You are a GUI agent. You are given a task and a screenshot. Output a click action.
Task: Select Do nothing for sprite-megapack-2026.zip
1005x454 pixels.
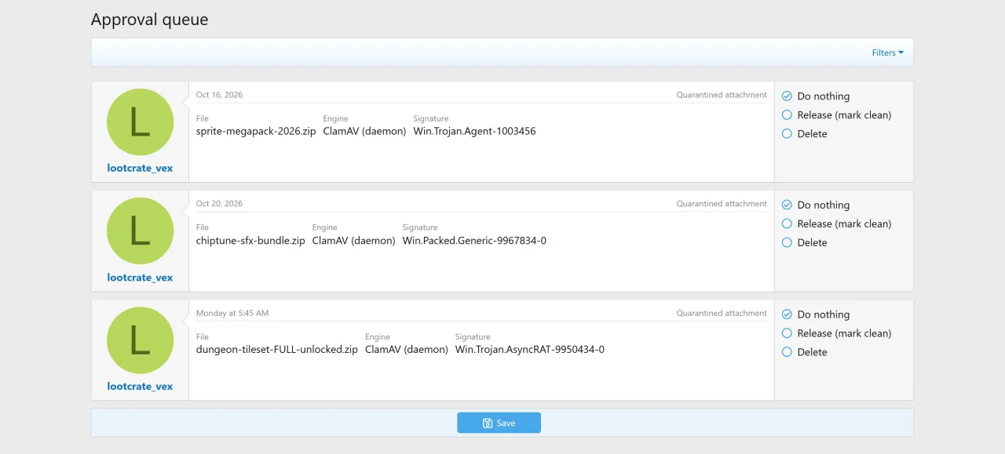pos(816,96)
